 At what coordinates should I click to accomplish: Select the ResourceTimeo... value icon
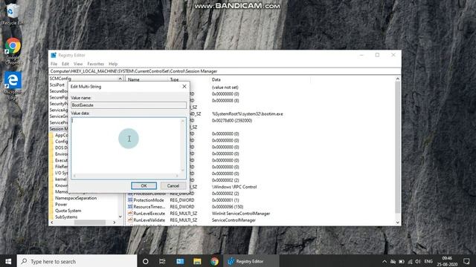tap(130, 207)
